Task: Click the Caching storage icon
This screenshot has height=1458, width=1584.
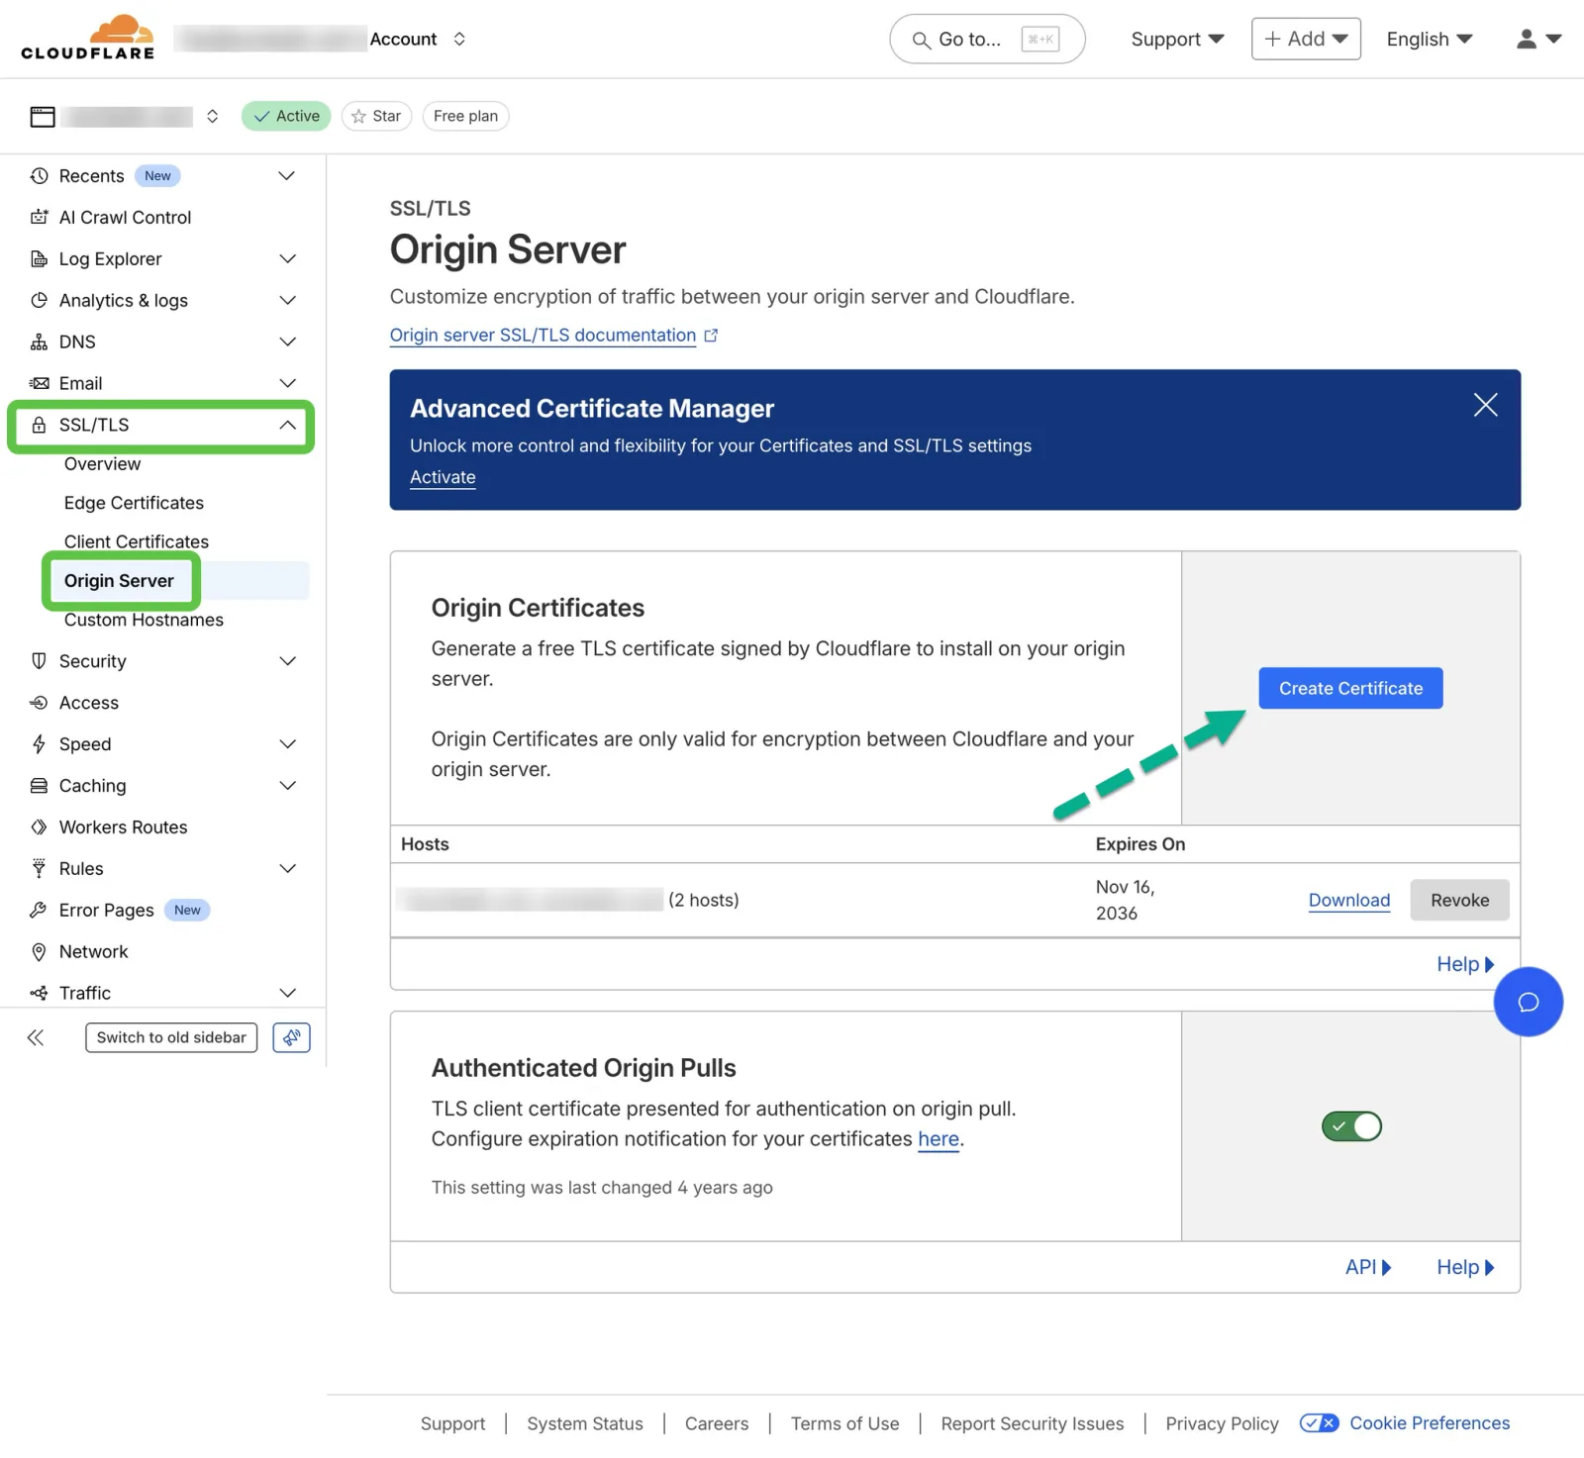Action: tap(40, 786)
